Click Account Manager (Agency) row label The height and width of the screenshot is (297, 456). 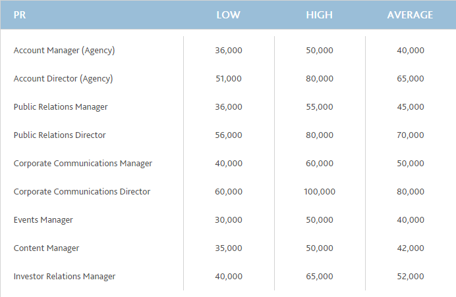[65, 51]
